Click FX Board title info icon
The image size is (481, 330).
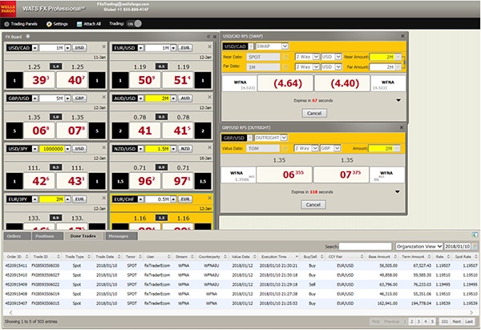[x=28, y=36]
